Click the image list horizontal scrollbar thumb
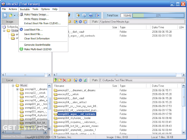Viewport: 187px width, 140px height. tap(116, 75)
